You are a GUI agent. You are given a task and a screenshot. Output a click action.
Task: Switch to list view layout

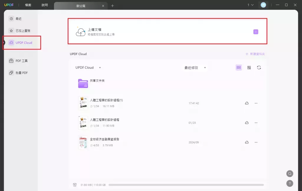coord(239,68)
